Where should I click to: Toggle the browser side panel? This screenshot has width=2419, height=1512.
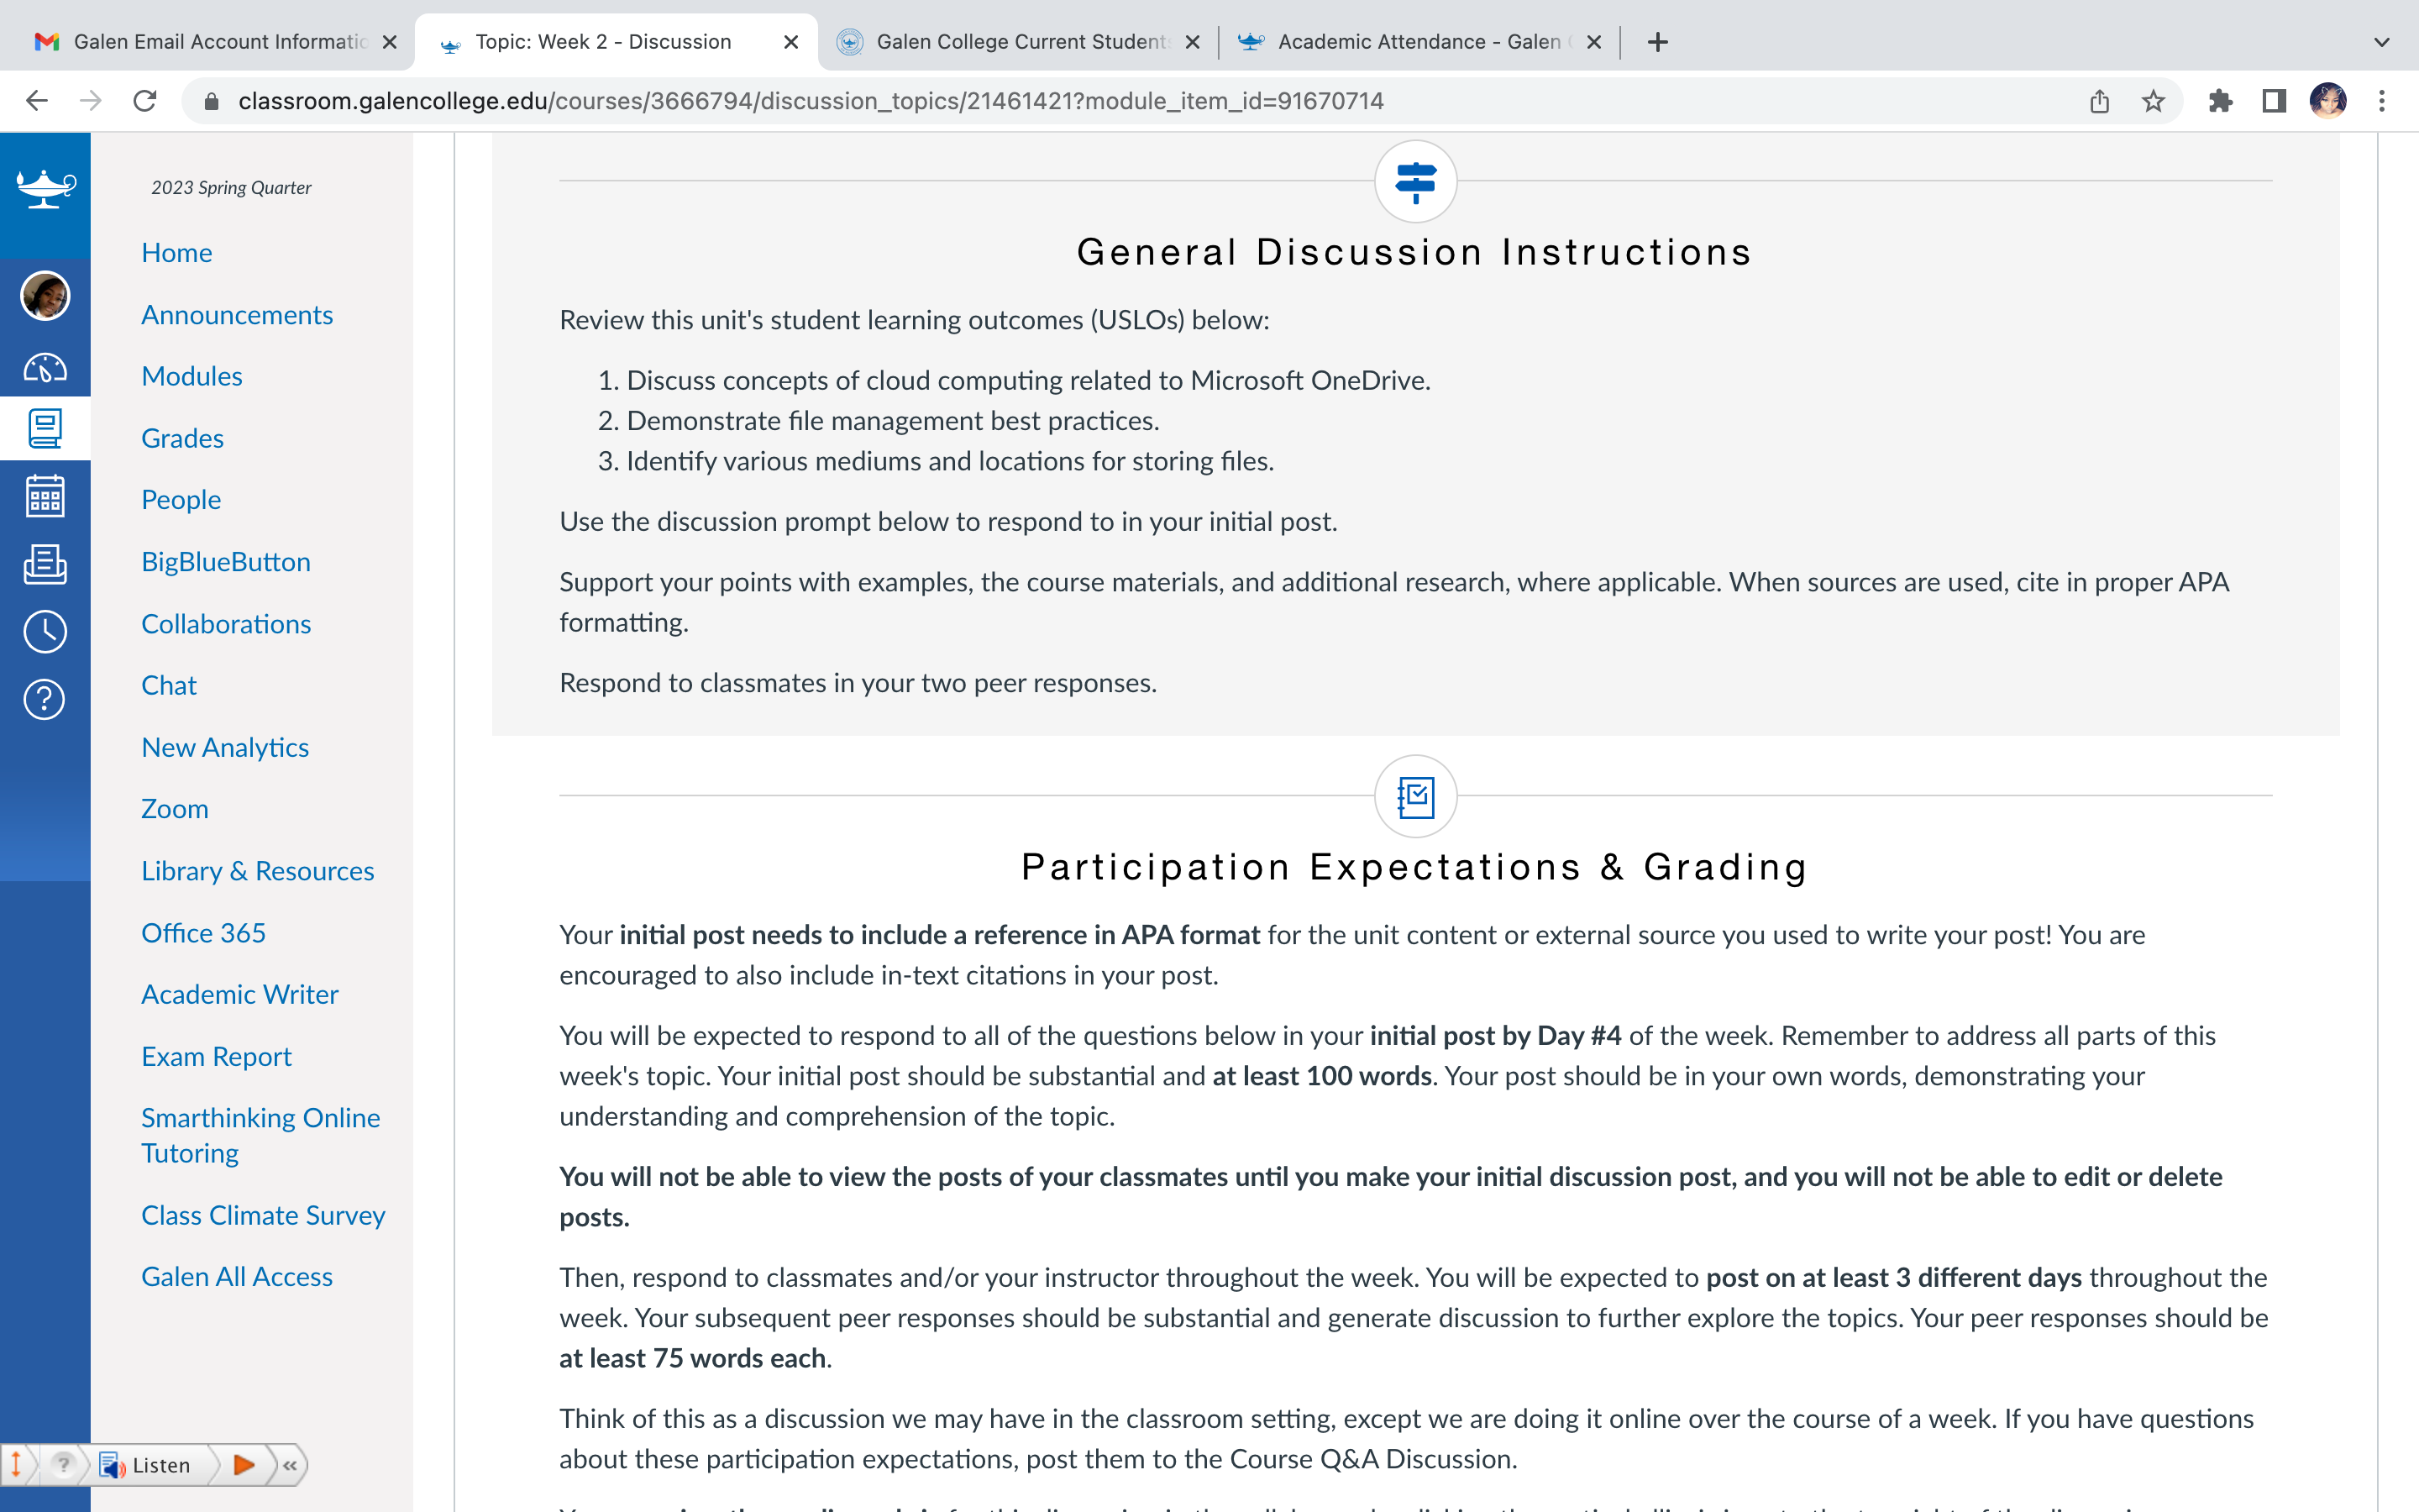(2274, 101)
